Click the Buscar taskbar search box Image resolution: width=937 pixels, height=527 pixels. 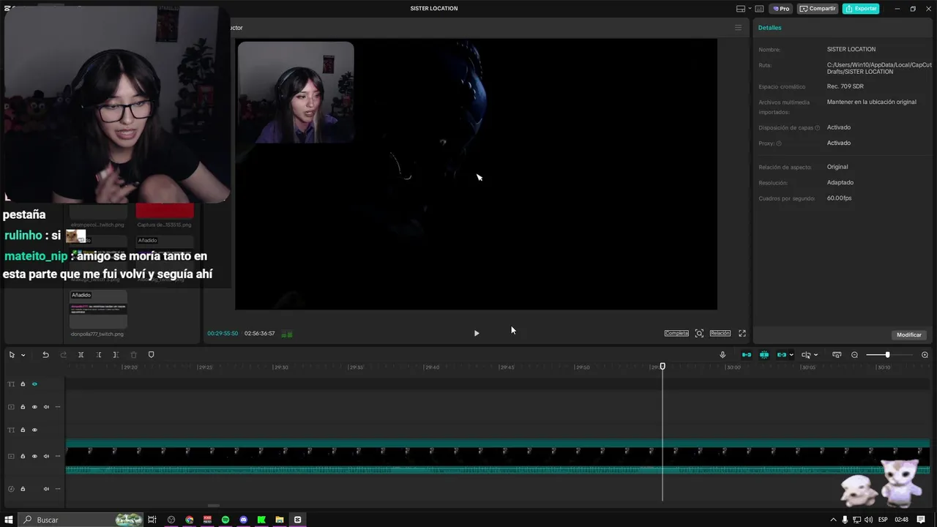pyautogui.click(x=81, y=520)
